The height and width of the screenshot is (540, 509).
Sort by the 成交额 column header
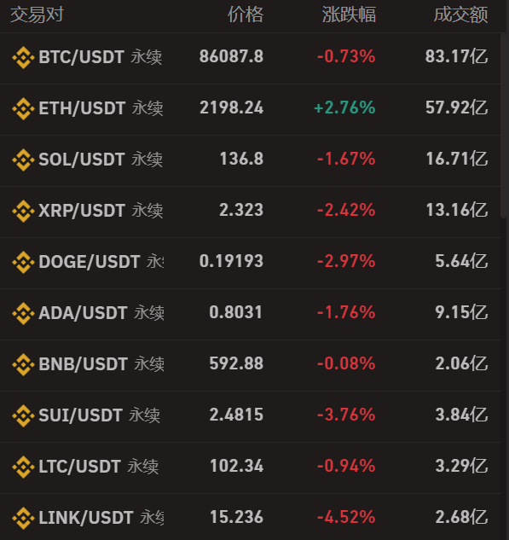(x=460, y=15)
